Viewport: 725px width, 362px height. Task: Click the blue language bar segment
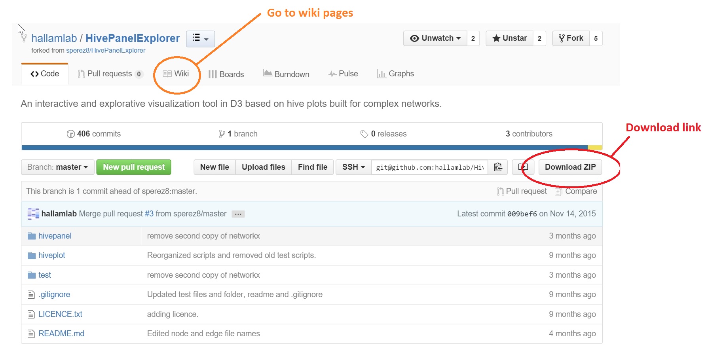click(x=304, y=148)
